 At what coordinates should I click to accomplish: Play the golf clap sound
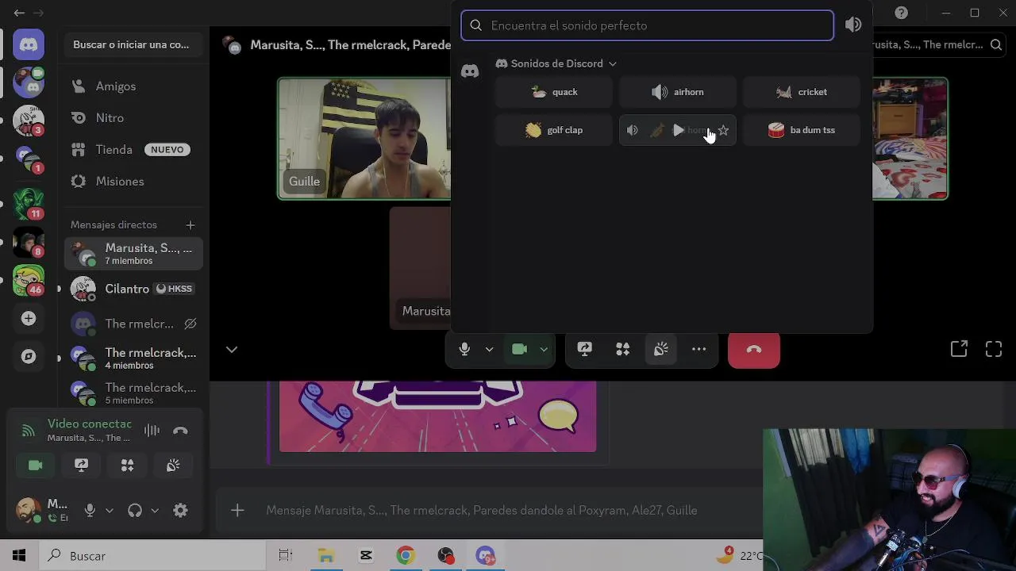click(x=554, y=130)
